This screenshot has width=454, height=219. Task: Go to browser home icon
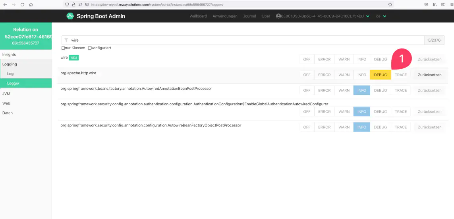[x=31, y=4]
